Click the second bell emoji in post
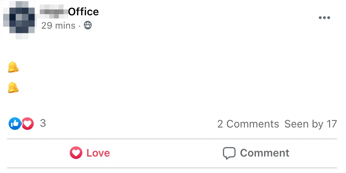The image size is (346, 173). 13,87
